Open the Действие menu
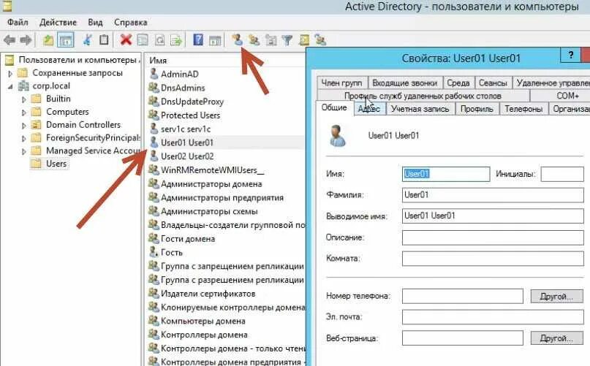 coord(58,22)
